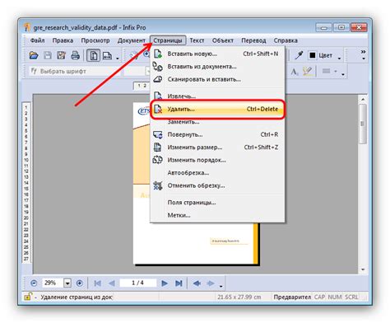
Task: Click the PDF page preview
Action: tap(196, 184)
